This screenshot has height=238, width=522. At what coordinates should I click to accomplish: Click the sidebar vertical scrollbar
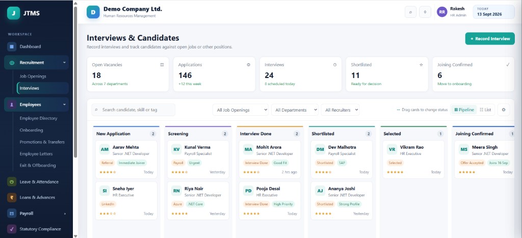coord(75,82)
